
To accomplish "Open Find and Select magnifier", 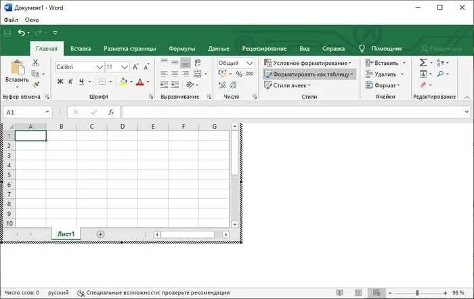I will (x=440, y=74).
